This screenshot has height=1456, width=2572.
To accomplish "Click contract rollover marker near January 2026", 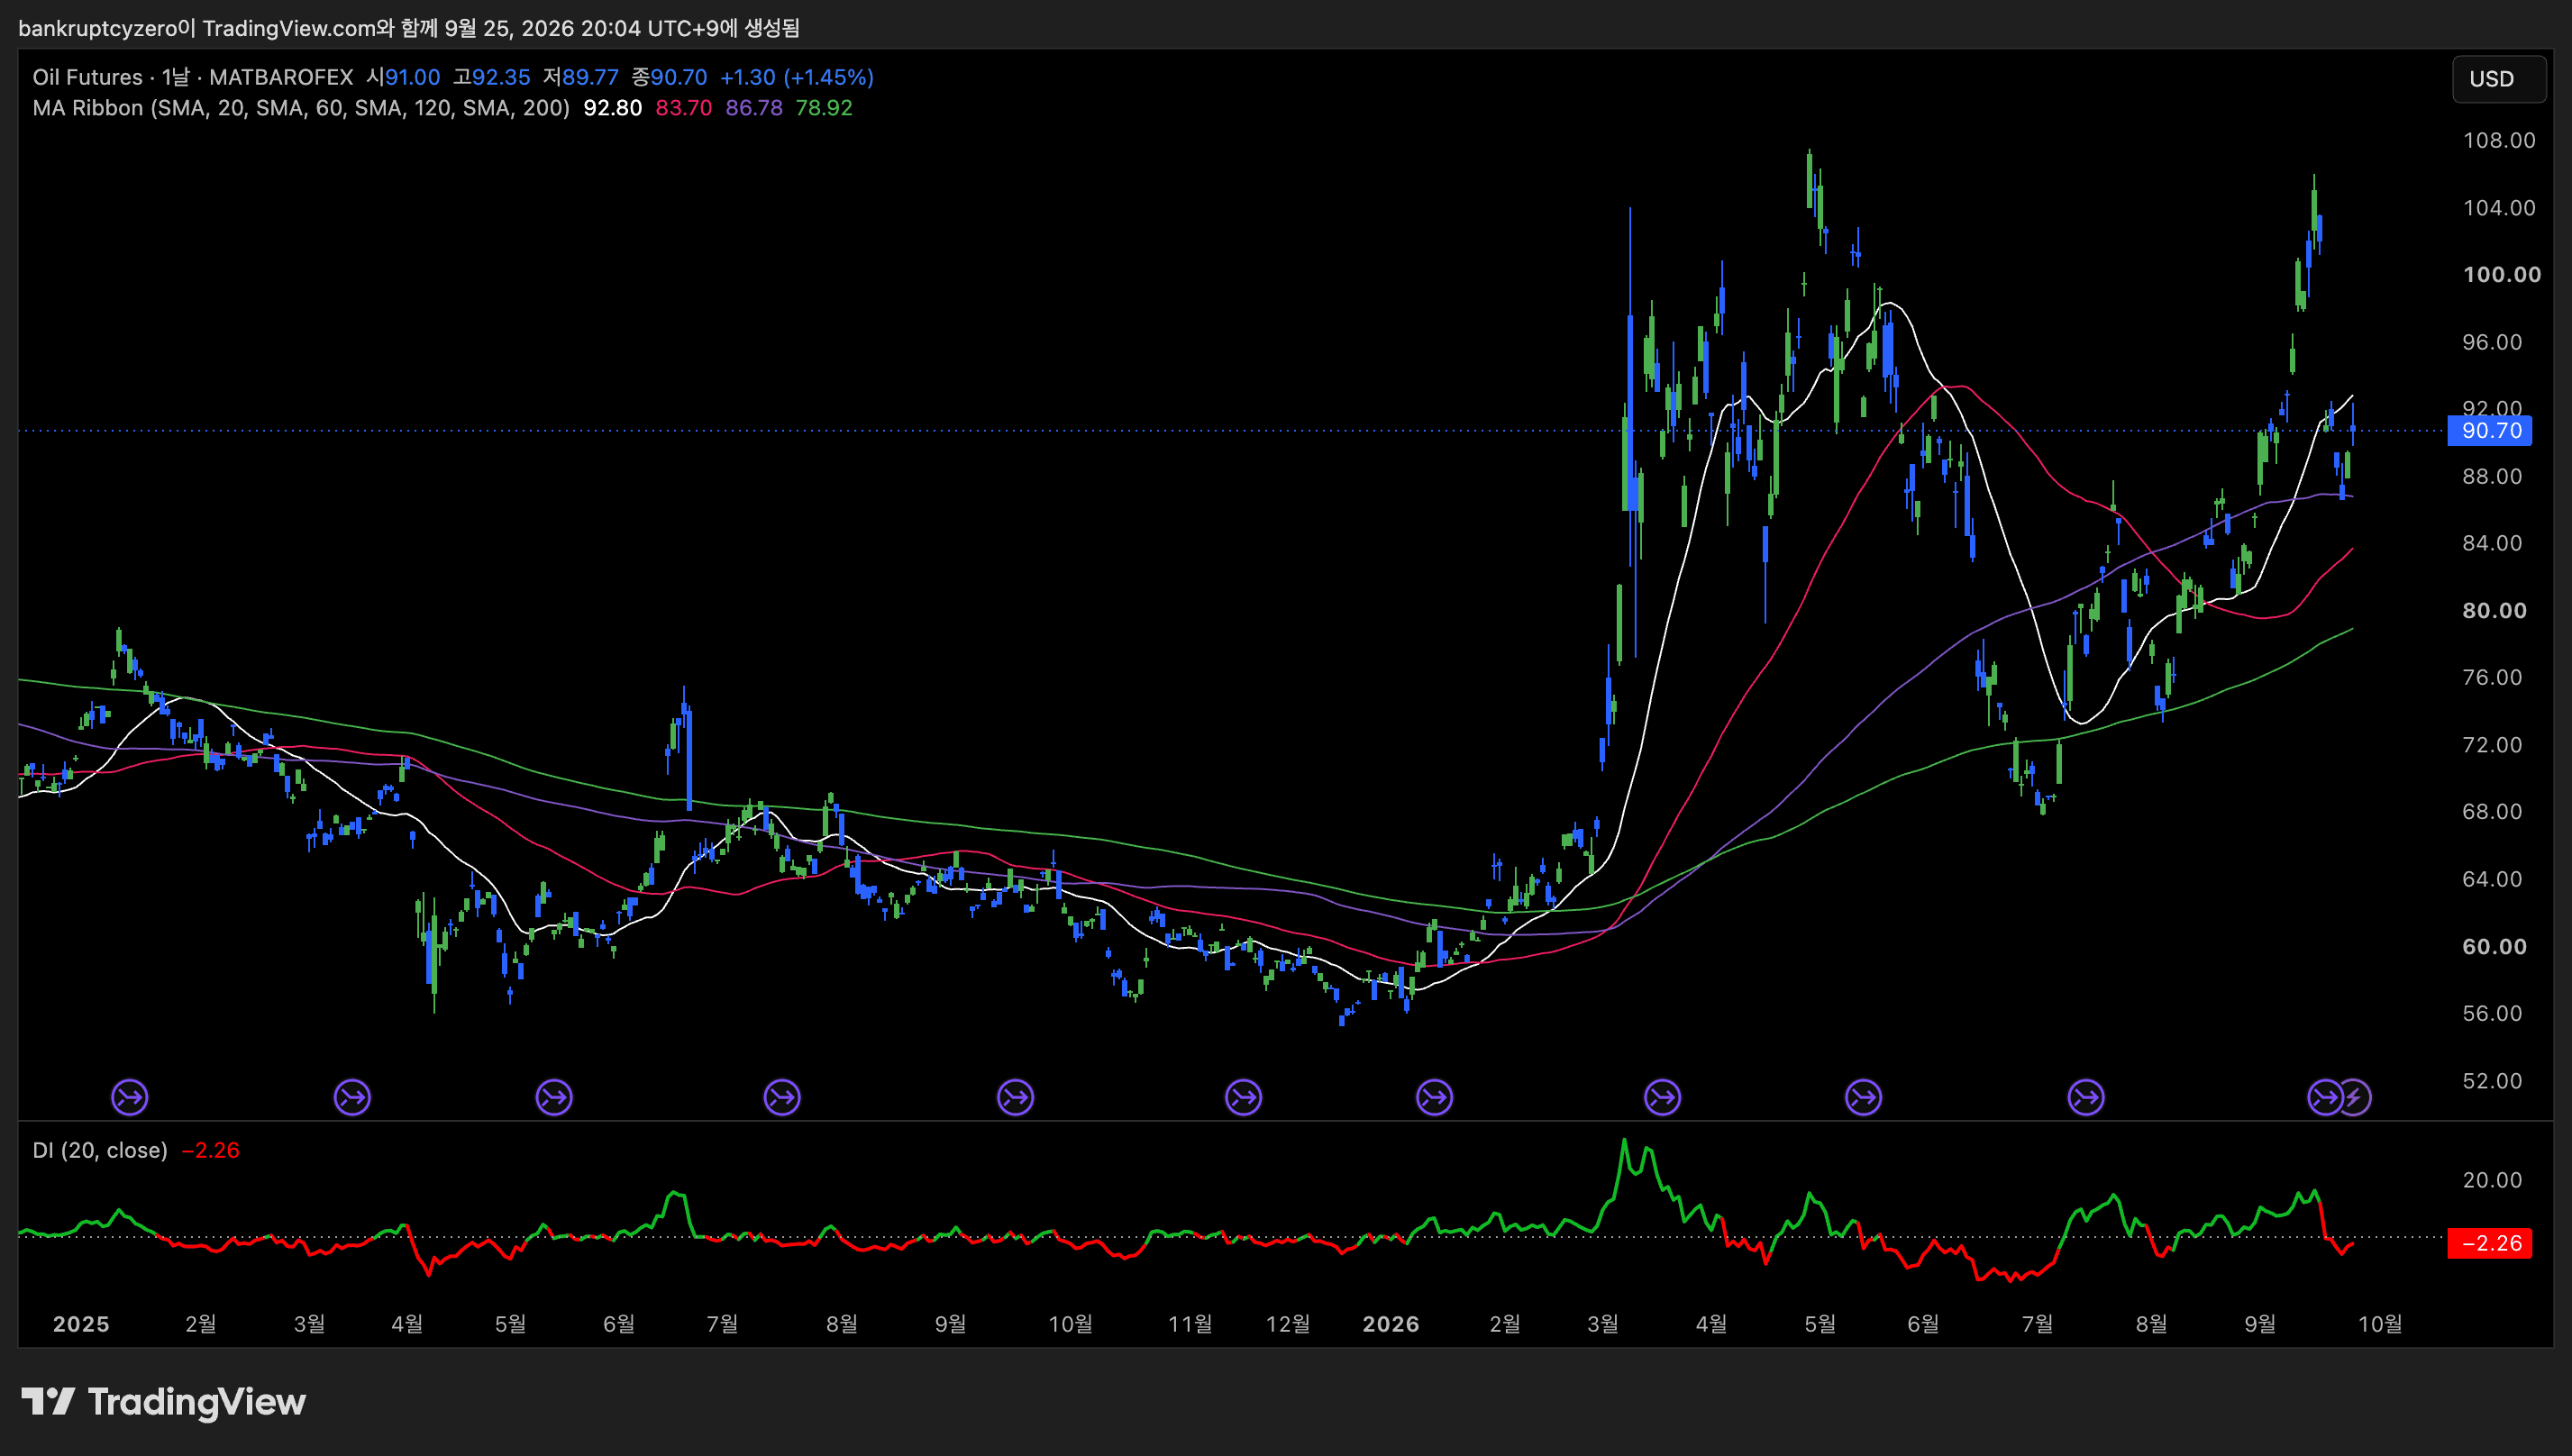I will pos(1434,1097).
